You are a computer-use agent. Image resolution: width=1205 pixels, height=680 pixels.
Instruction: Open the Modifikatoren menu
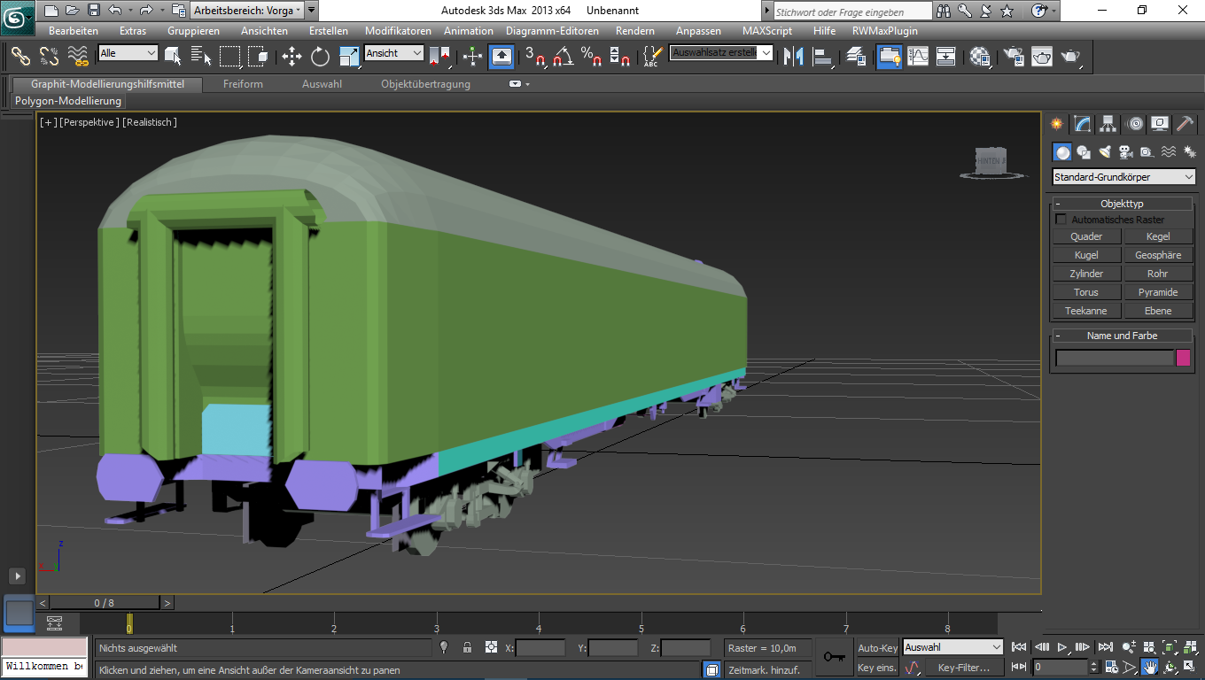pyautogui.click(x=398, y=31)
